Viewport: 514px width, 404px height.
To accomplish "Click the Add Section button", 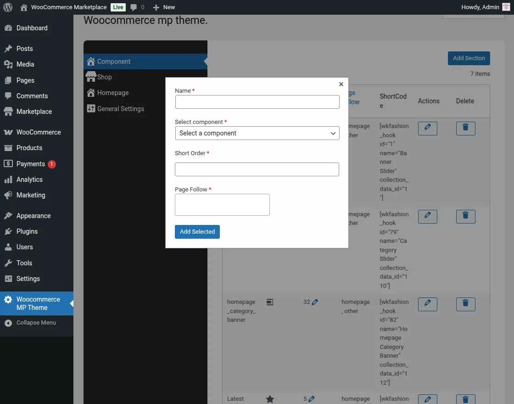I will point(469,58).
